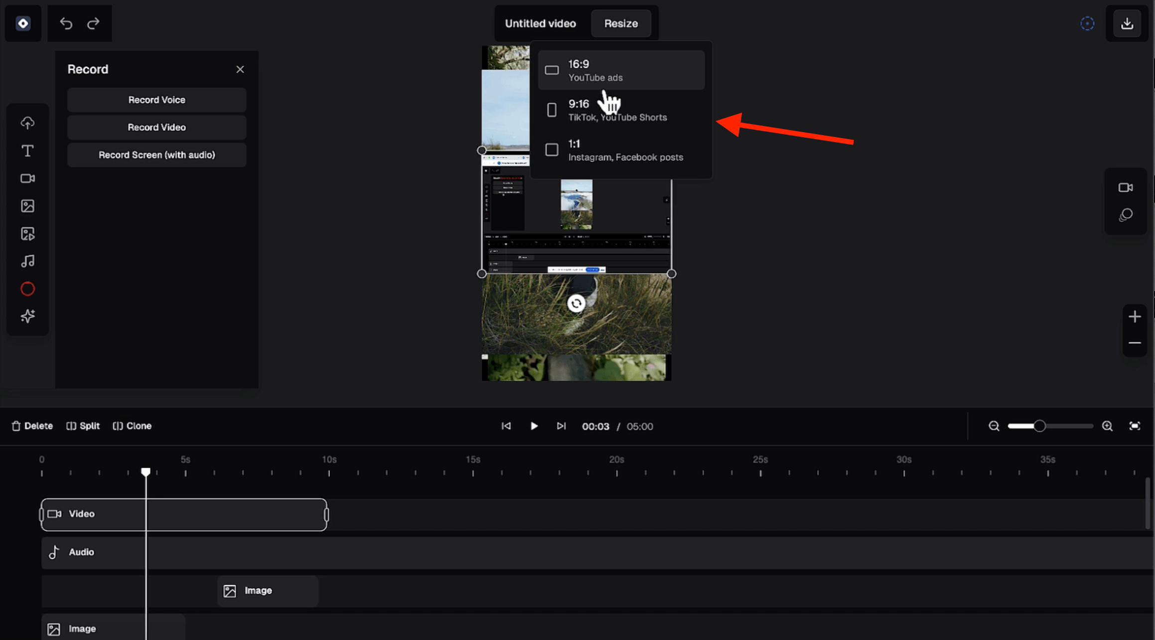Open the Resize dropdown
Image resolution: width=1155 pixels, height=640 pixels.
621,23
